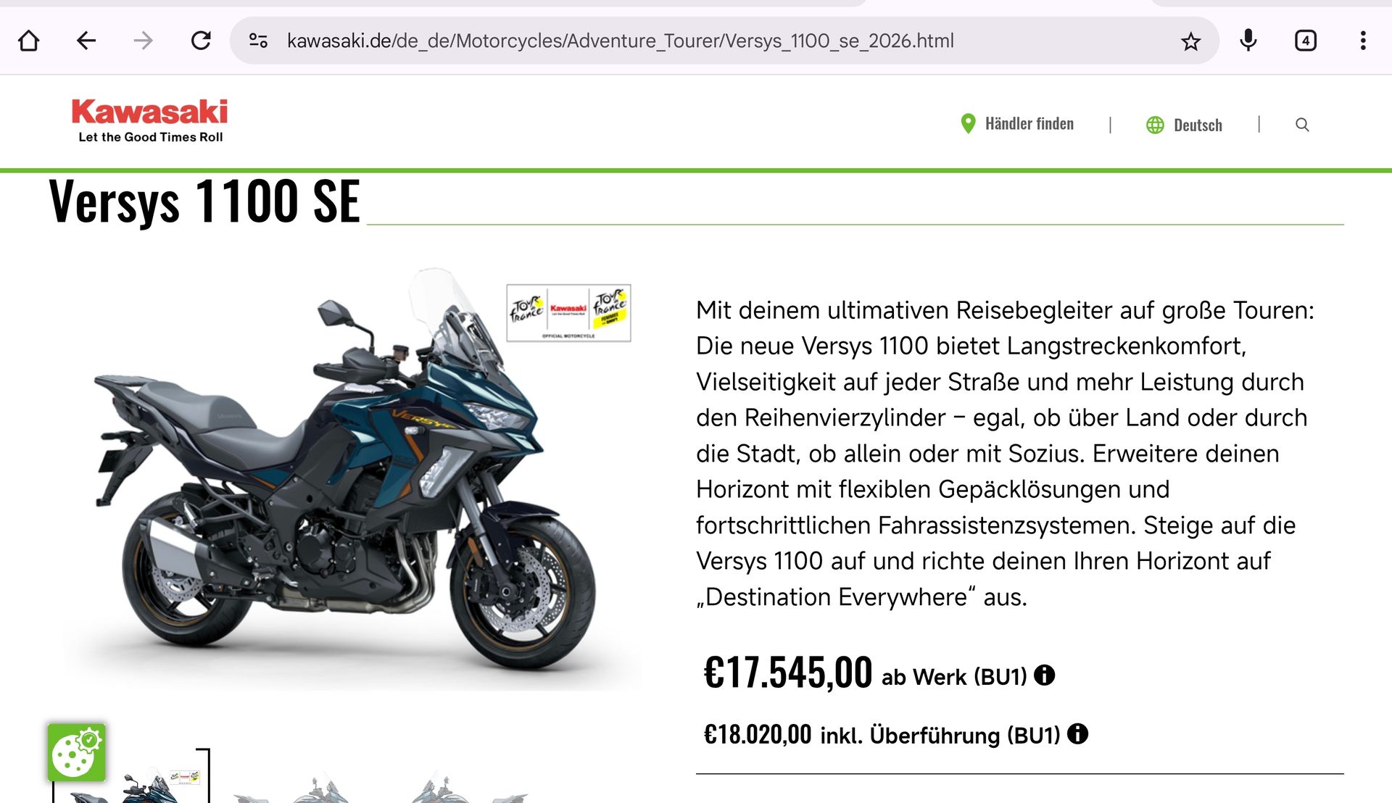Show info for ab Werk price
1392x803 pixels.
1044,675
